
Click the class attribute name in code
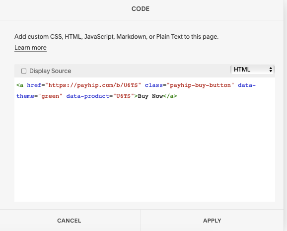click(x=154, y=85)
